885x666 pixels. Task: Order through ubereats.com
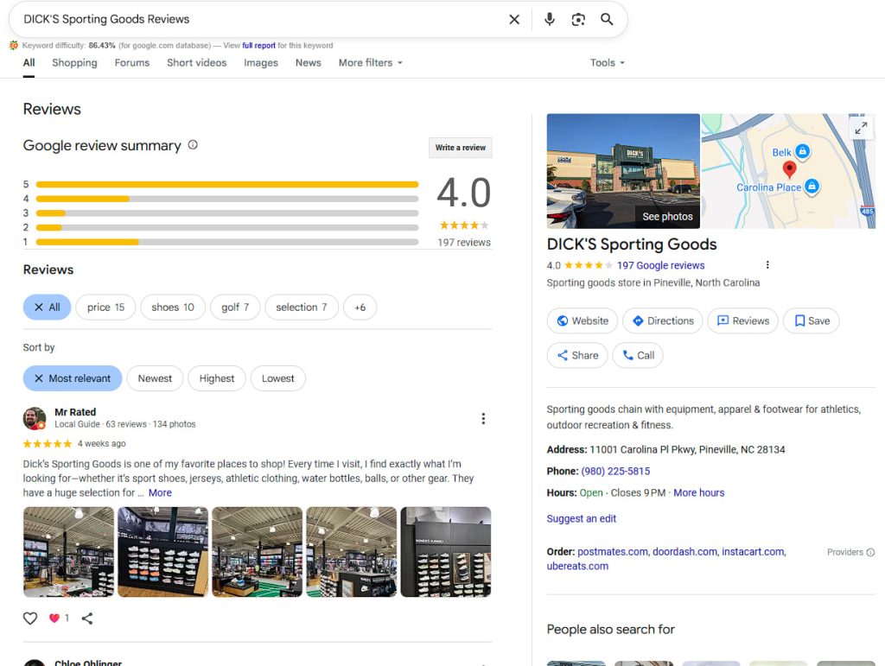(x=577, y=566)
